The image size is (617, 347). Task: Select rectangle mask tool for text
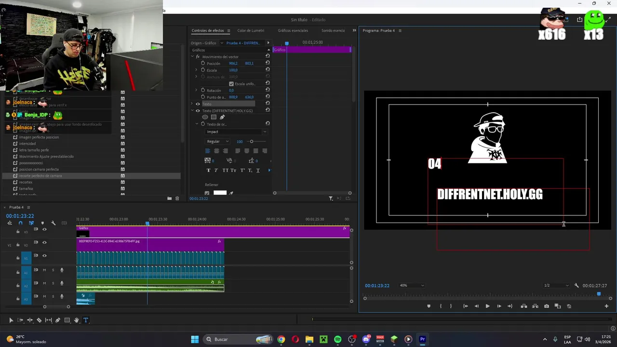(214, 117)
